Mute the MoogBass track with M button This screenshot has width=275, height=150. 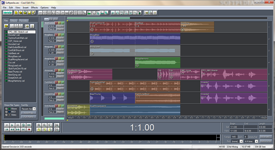[63, 35]
